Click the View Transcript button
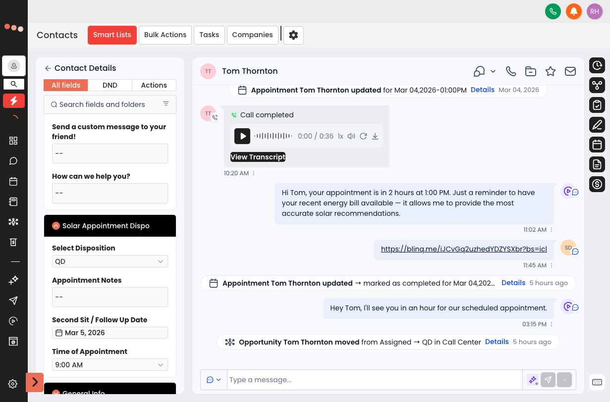Viewport: 610px width, 402px height. (258, 157)
